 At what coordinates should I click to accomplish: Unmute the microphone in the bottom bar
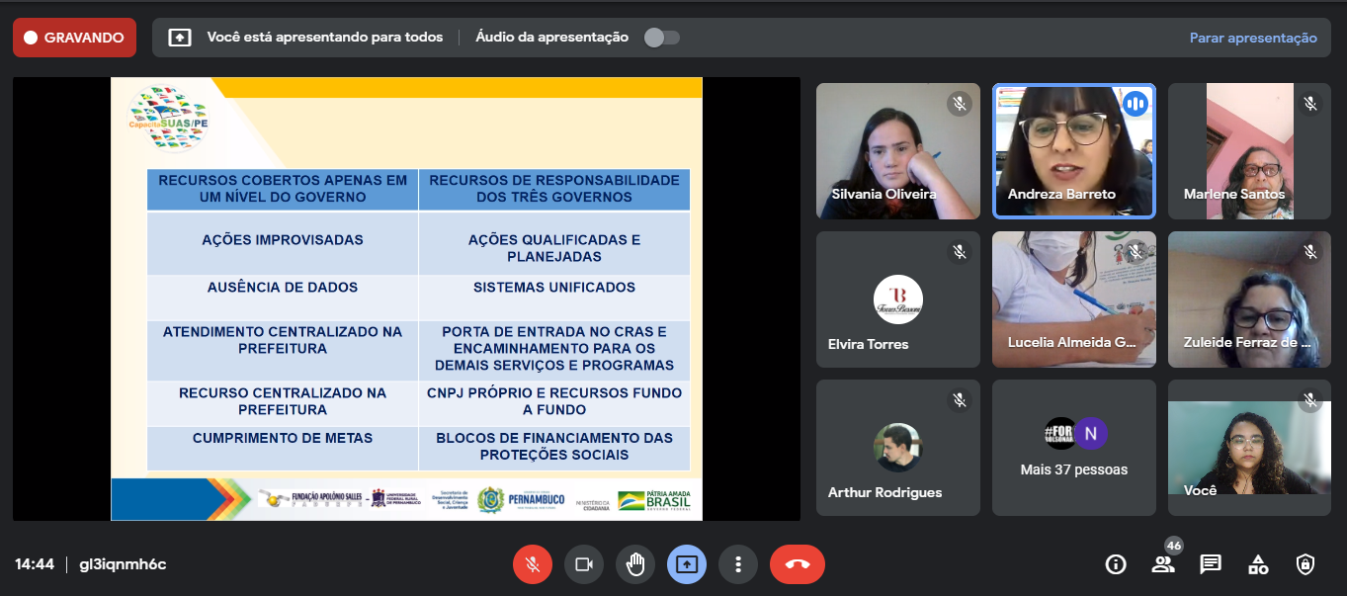coord(532,564)
